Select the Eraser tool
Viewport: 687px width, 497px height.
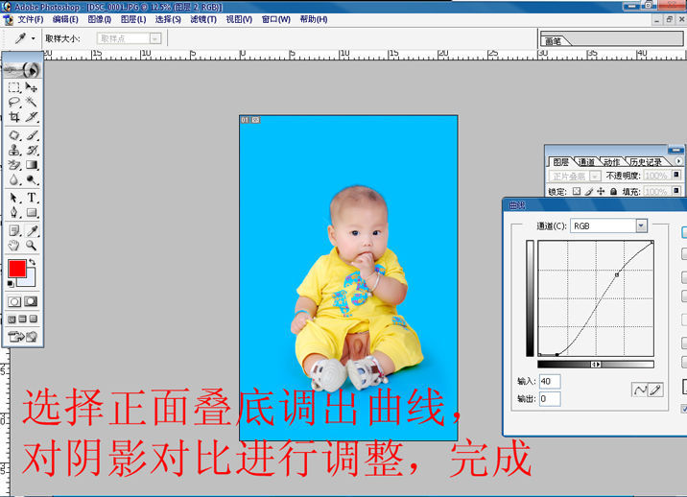coord(14,165)
